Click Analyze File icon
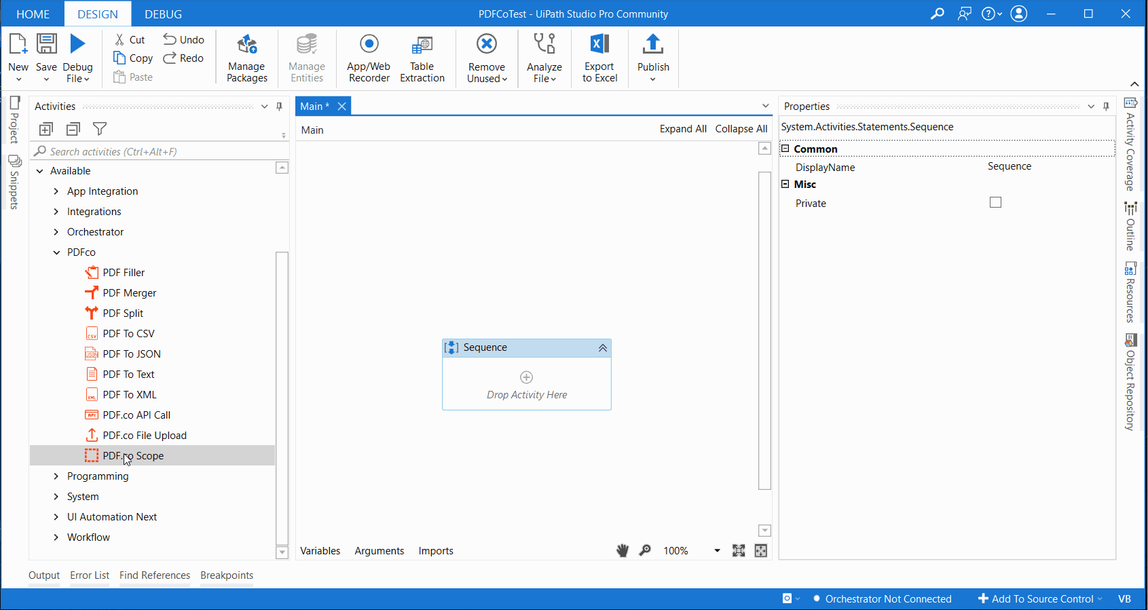 (x=544, y=44)
